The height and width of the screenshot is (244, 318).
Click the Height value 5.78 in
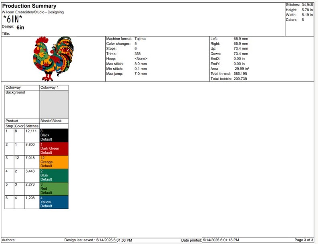(307, 10)
